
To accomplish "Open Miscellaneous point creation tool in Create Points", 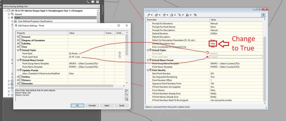I will tap(149, 15).
